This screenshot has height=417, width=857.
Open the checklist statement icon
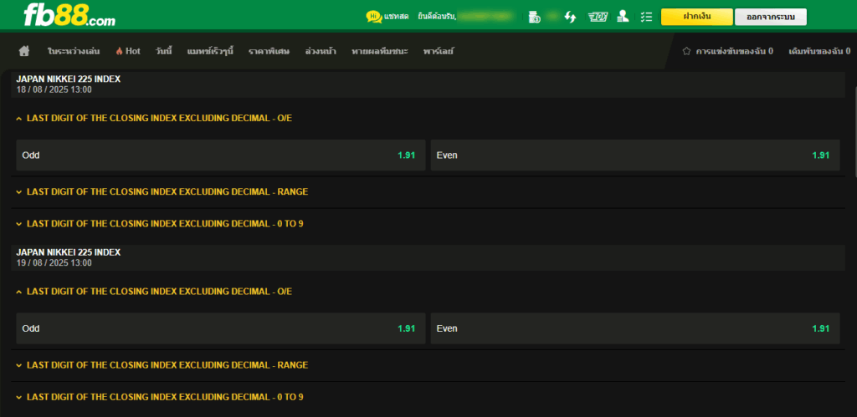tap(647, 17)
